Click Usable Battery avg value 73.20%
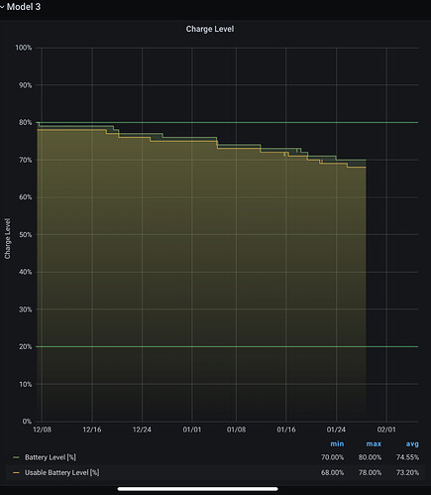 [x=407, y=472]
